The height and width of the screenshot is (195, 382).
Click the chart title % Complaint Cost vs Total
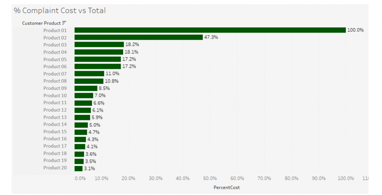click(x=60, y=10)
